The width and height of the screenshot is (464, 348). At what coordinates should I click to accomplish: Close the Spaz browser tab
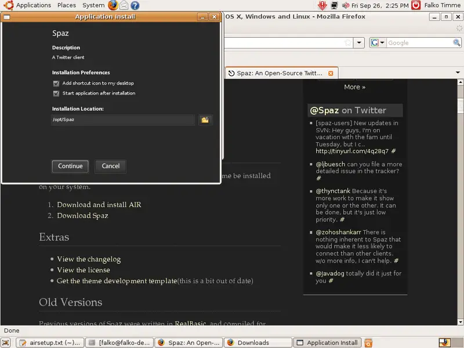click(x=331, y=73)
